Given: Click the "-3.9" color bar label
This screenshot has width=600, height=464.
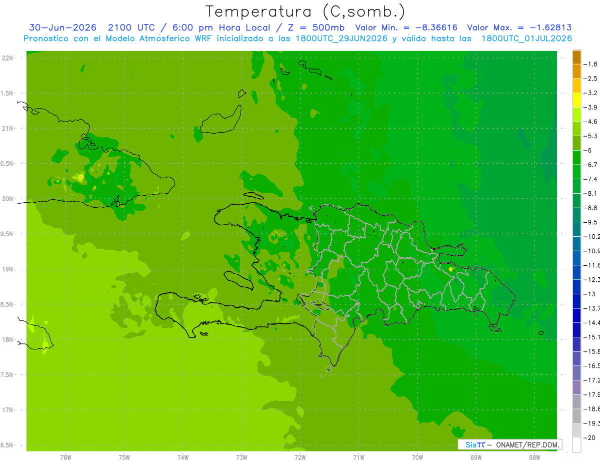Looking at the screenshot, I should point(590,107).
